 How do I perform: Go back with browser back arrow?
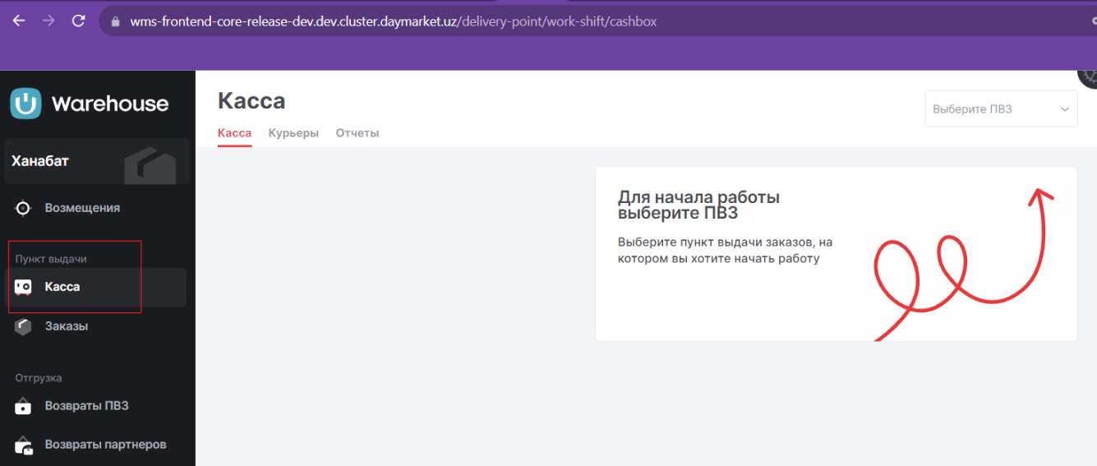point(18,21)
